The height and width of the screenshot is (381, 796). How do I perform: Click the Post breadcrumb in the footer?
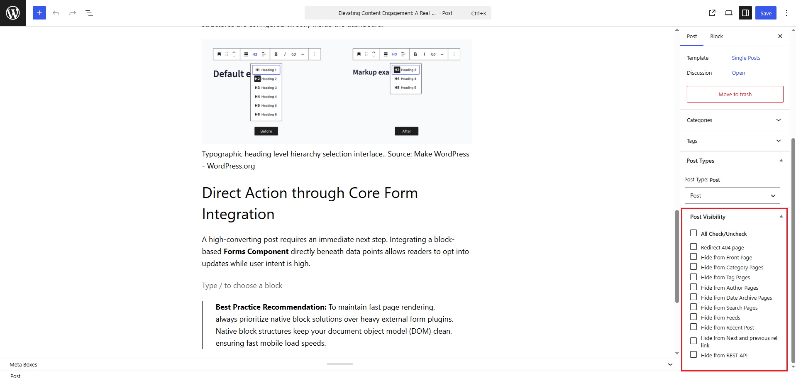15,376
